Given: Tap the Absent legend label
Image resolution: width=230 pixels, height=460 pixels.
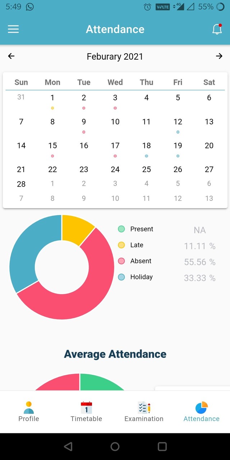Looking at the screenshot, I should (141, 261).
